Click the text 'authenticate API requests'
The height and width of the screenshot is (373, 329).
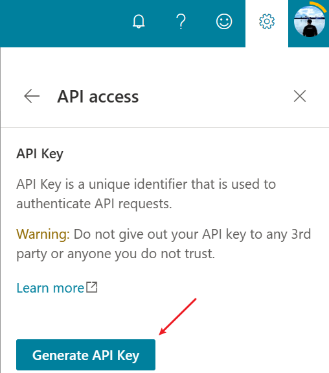tap(93, 204)
